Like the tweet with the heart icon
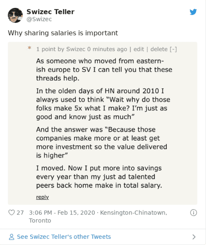Viewport: 206px width, 245px height. coord(12,213)
